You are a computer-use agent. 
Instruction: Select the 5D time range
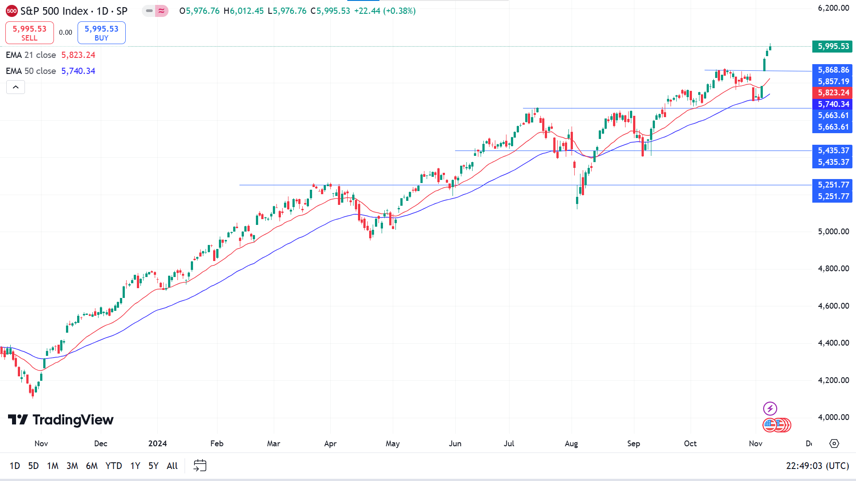33,466
